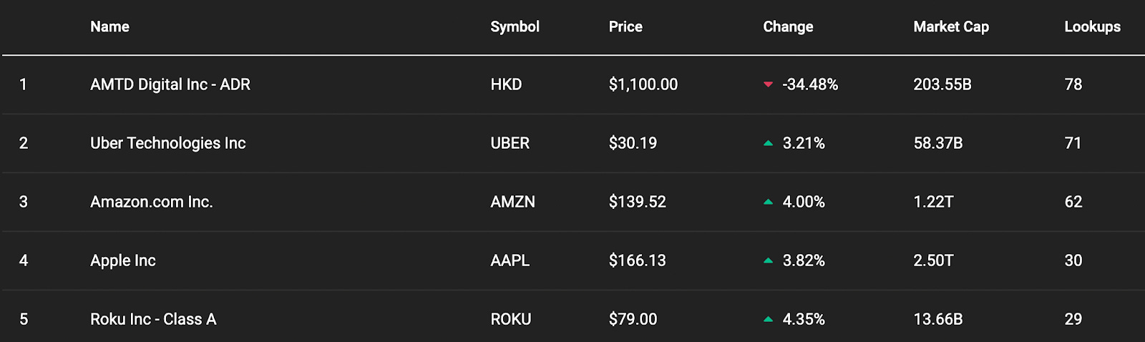This screenshot has height=342, width=1145.
Task: Open the Uber Technologies Inc entry
Action: [x=168, y=143]
